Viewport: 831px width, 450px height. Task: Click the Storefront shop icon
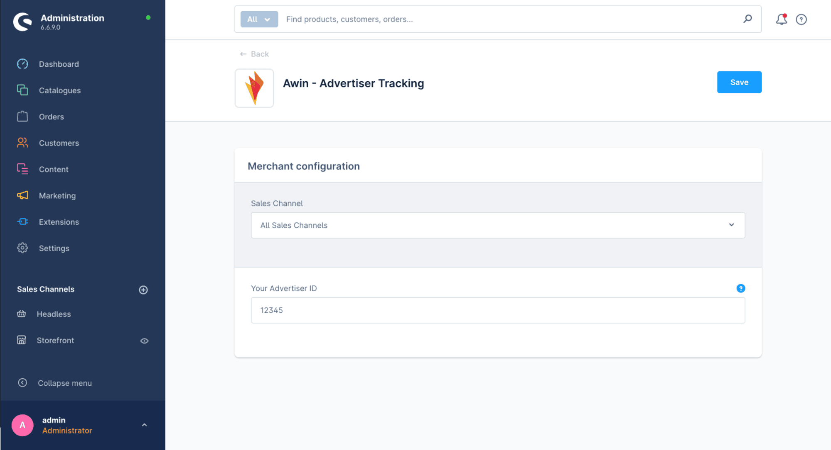coord(22,340)
